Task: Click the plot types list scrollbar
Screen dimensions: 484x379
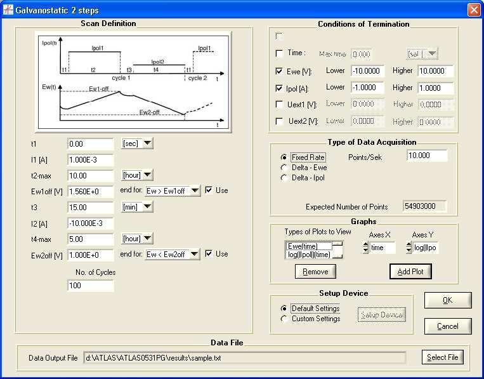Action: click(338, 250)
